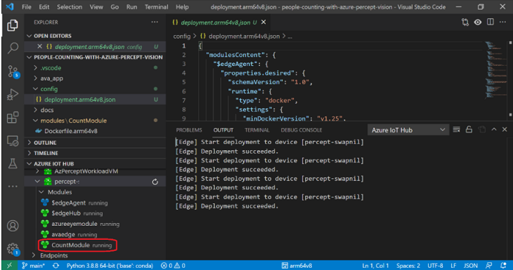The width and height of the screenshot is (513, 270).
Task: Switch to the Terminal panel tab
Action: 256,130
